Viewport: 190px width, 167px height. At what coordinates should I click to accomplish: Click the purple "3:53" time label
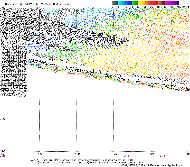click(3, 156)
